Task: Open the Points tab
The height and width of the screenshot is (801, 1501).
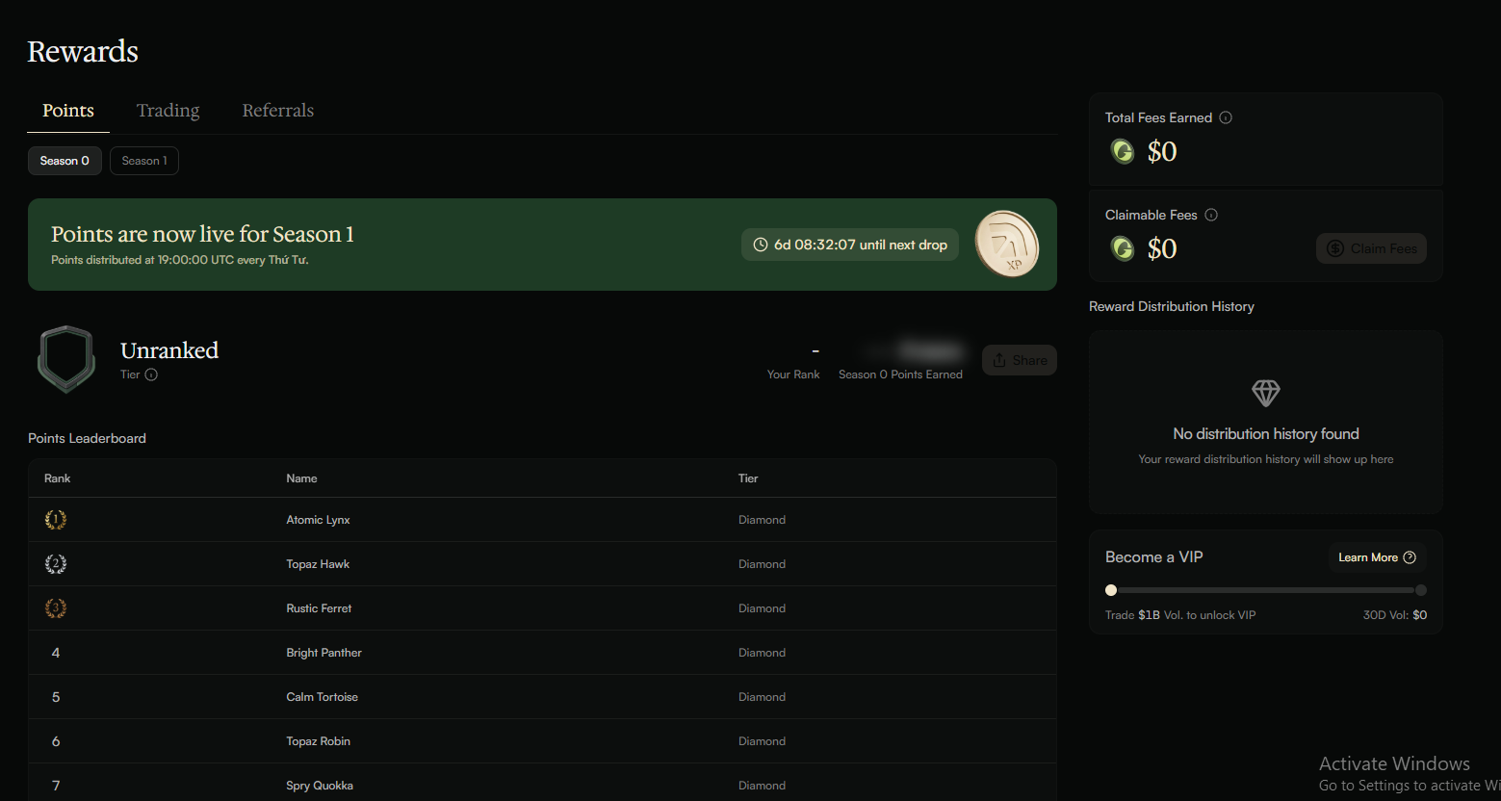Action: [68, 111]
